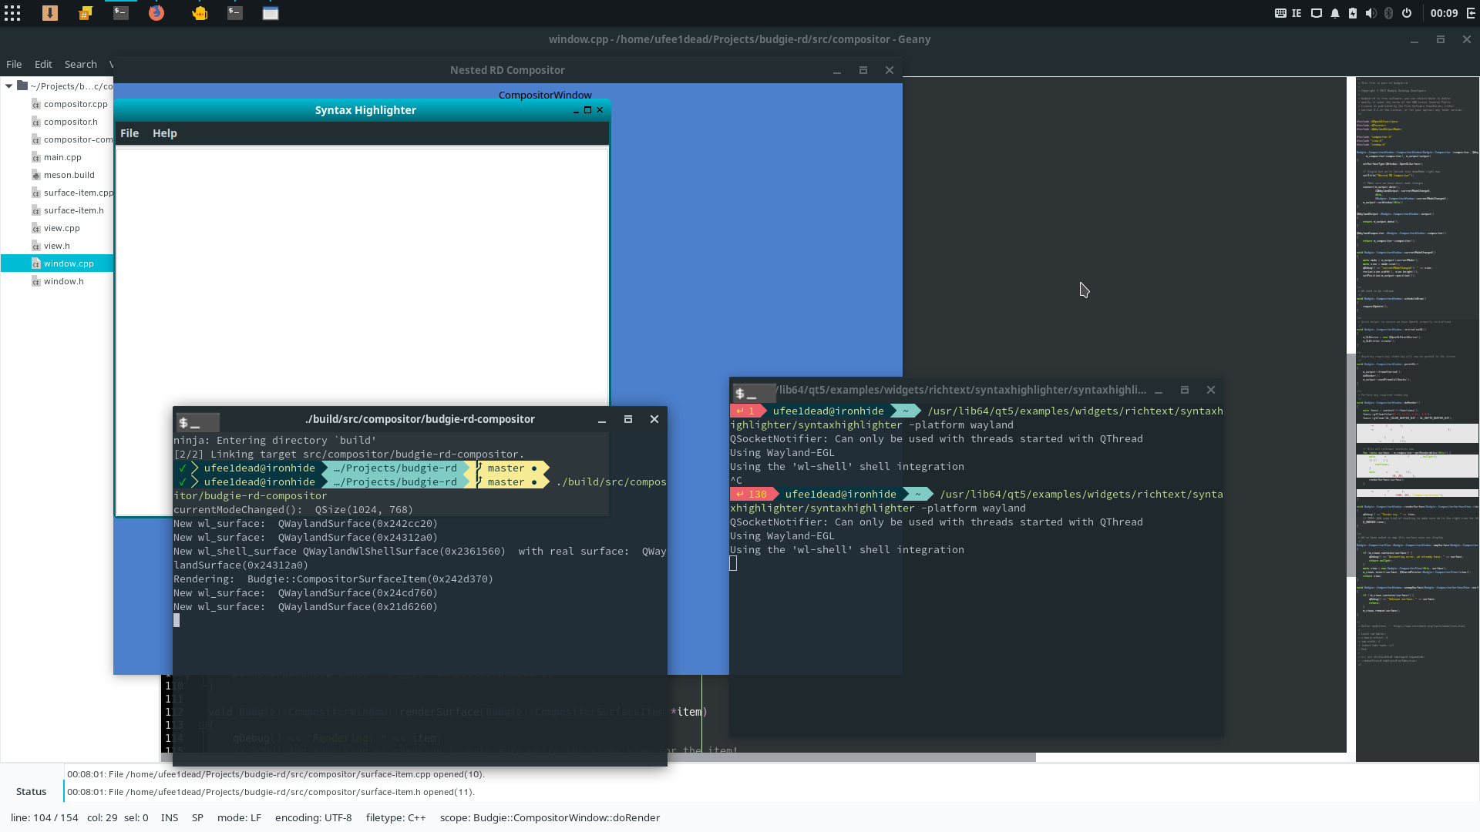Image resolution: width=1480 pixels, height=832 pixels.
Task: Click the scope doRender status entry
Action: 550,818
